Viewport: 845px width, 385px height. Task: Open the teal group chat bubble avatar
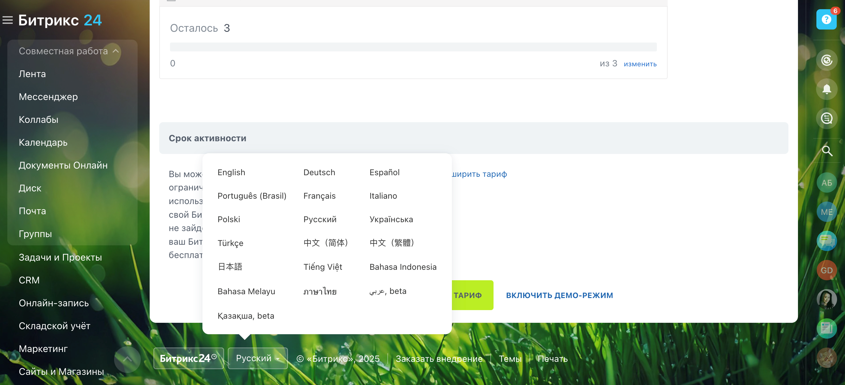coord(826,241)
